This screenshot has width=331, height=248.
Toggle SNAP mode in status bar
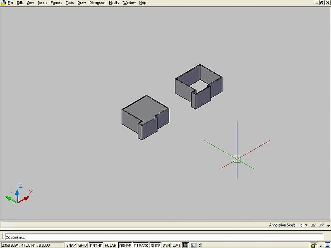(71, 245)
